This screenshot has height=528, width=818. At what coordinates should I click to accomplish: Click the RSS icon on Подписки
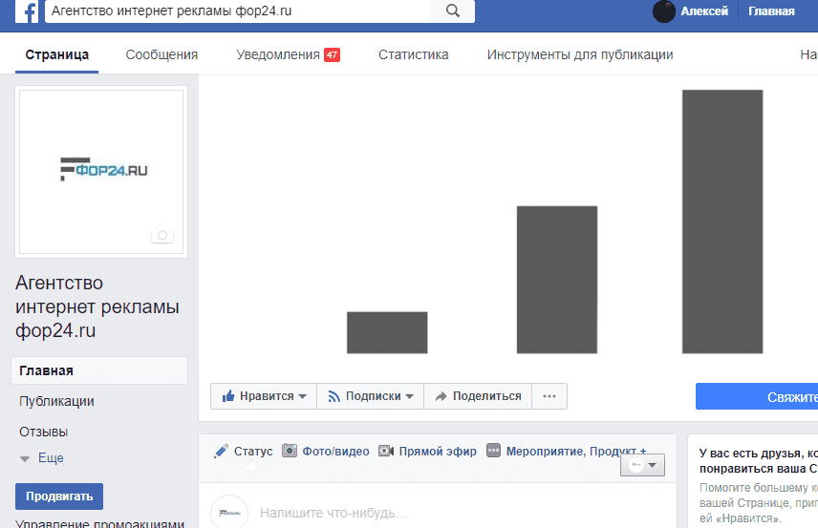[334, 396]
